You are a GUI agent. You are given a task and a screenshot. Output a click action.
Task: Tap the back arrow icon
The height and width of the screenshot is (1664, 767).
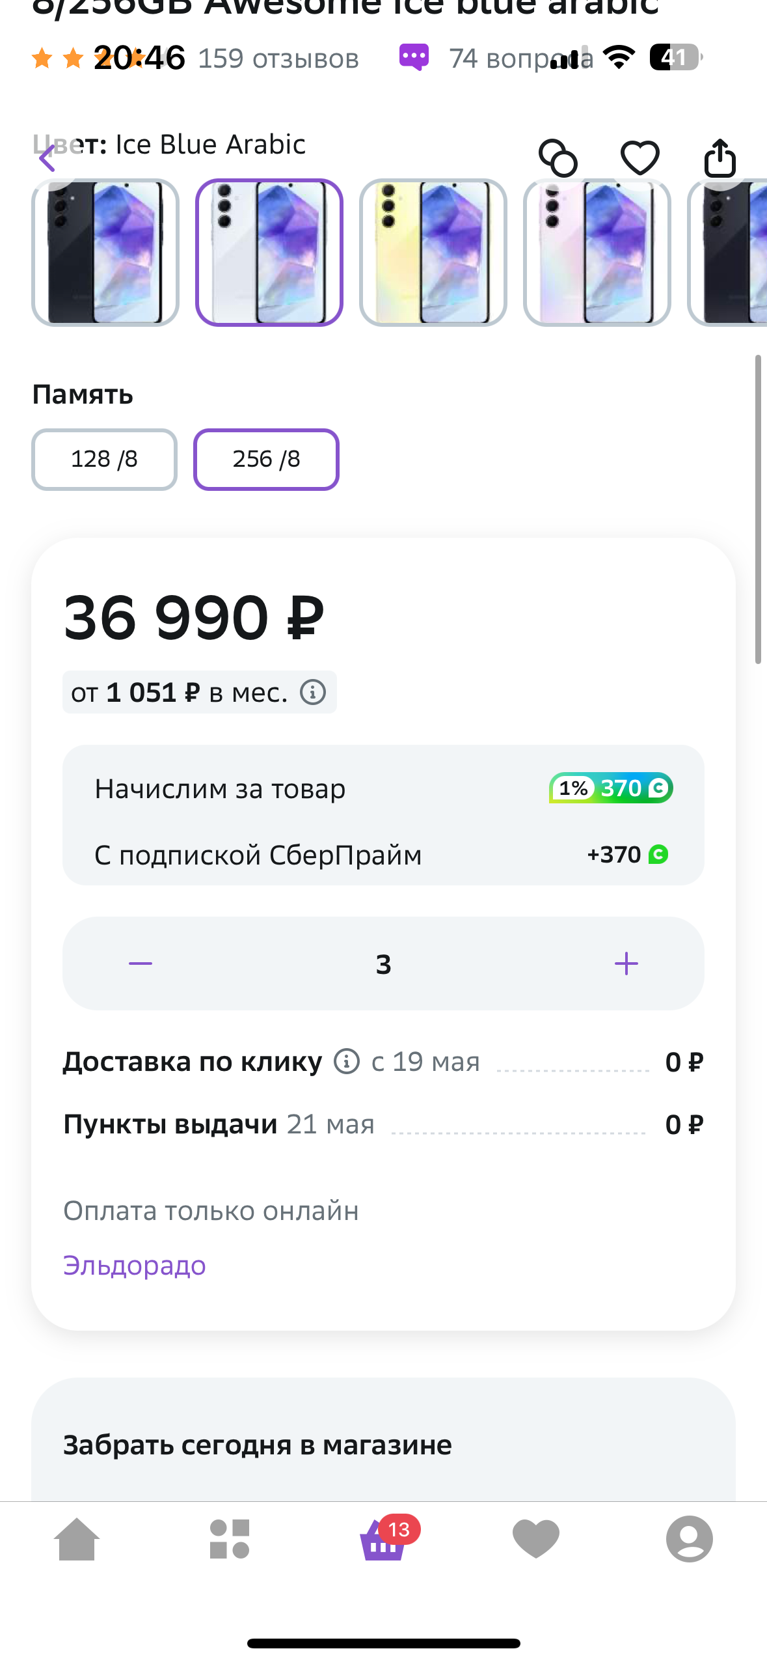pos(47,158)
